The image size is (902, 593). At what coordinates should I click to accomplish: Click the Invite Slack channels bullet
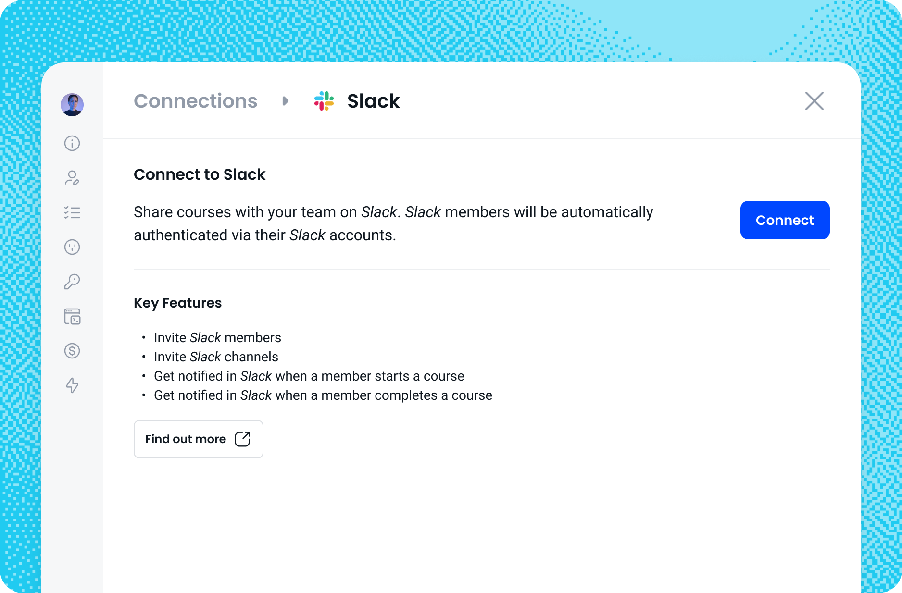pyautogui.click(x=216, y=357)
